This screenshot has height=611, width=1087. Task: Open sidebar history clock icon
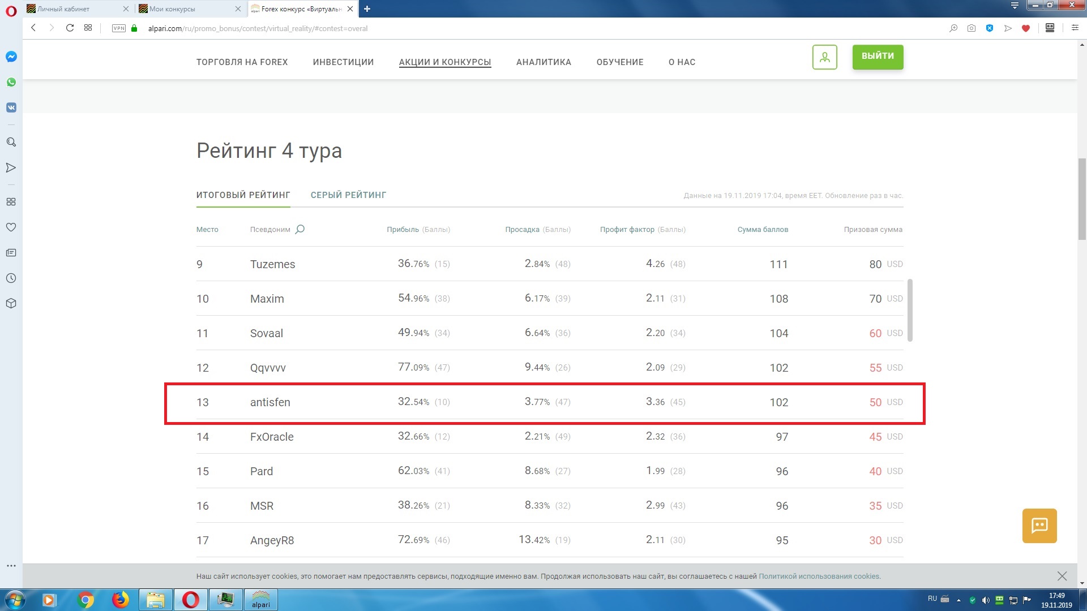pyautogui.click(x=11, y=278)
